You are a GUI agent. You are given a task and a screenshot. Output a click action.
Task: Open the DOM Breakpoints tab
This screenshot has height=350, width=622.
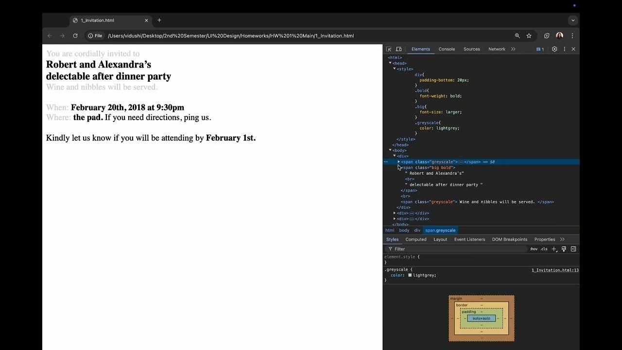click(x=509, y=239)
